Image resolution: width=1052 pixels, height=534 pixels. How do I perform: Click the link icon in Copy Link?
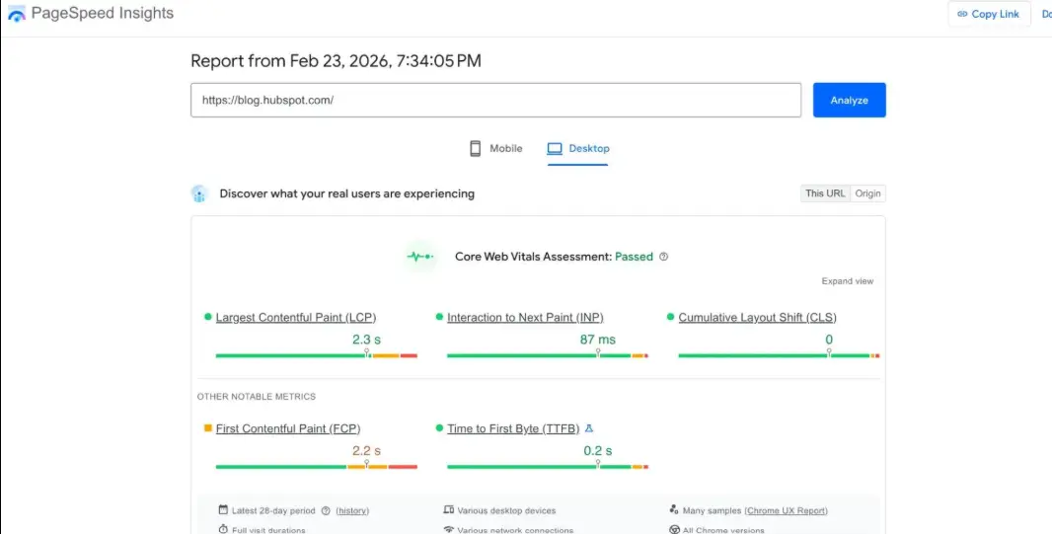pos(962,14)
